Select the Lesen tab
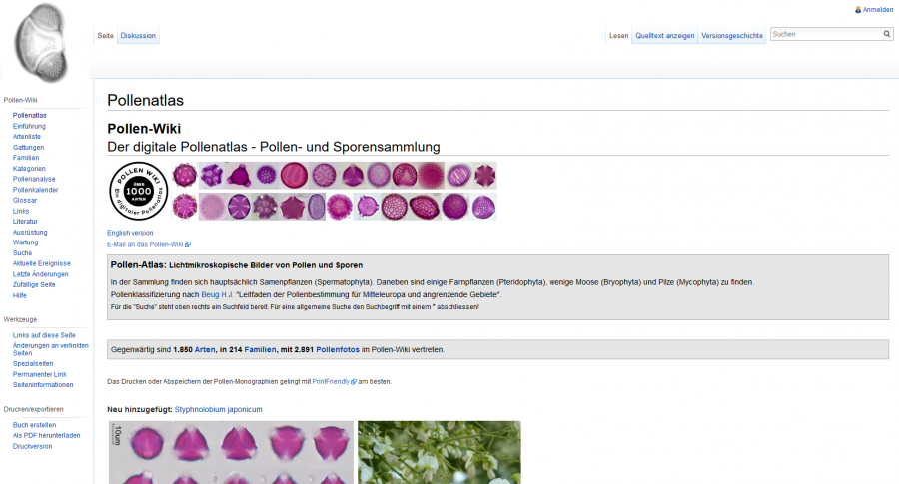The width and height of the screenshot is (899, 484). 618,36
